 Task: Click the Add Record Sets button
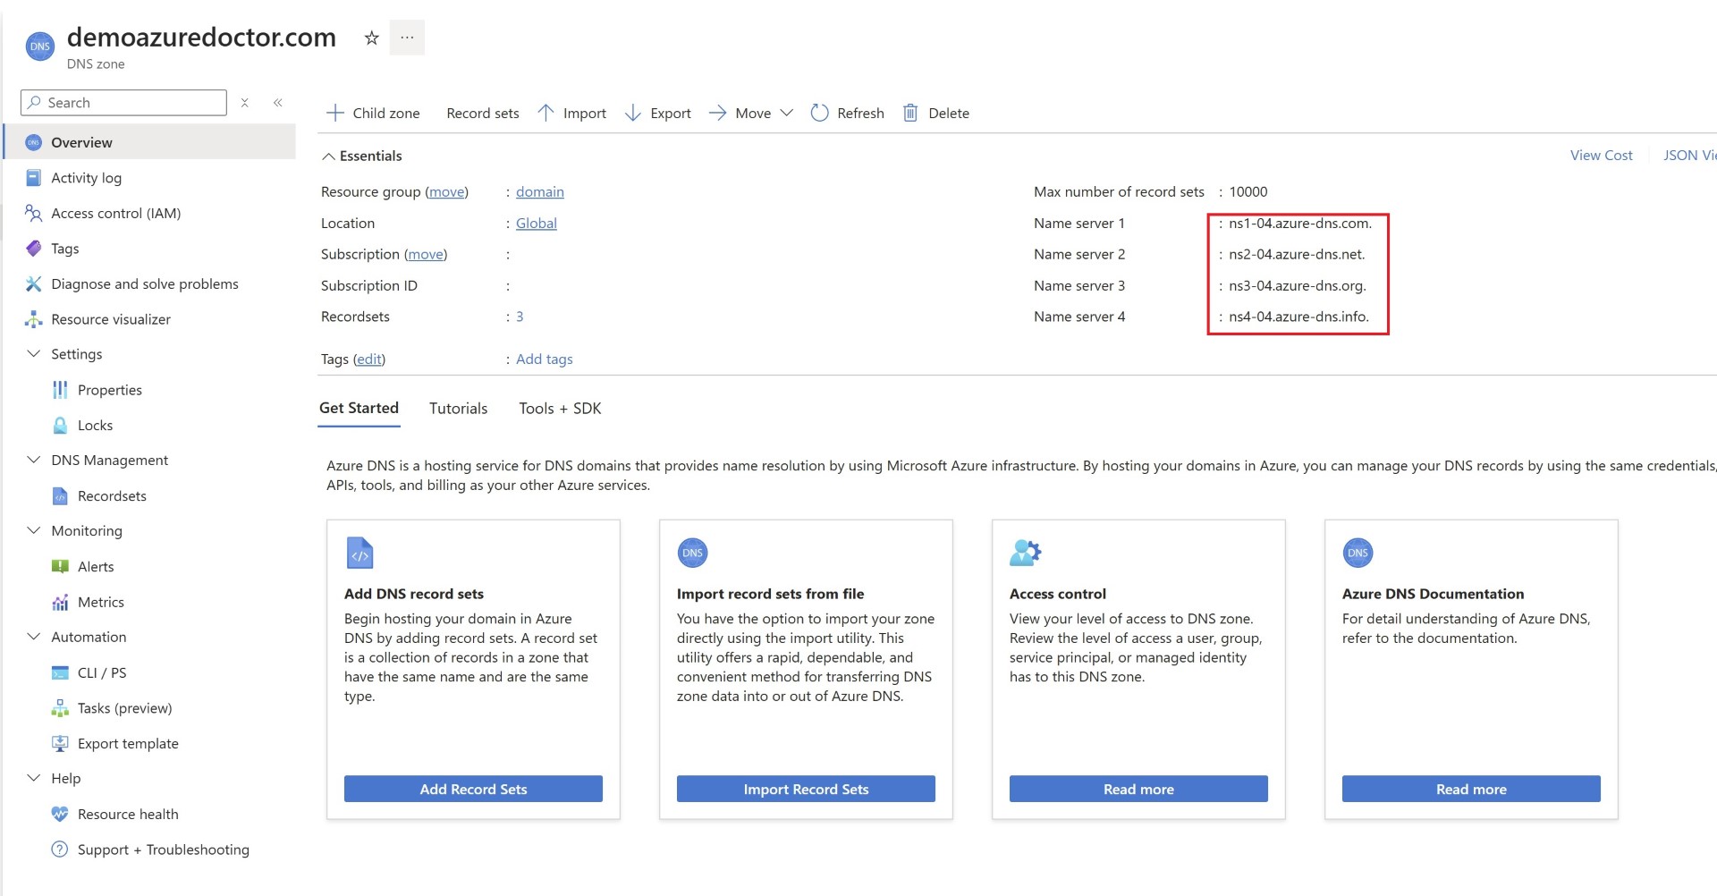(x=473, y=789)
